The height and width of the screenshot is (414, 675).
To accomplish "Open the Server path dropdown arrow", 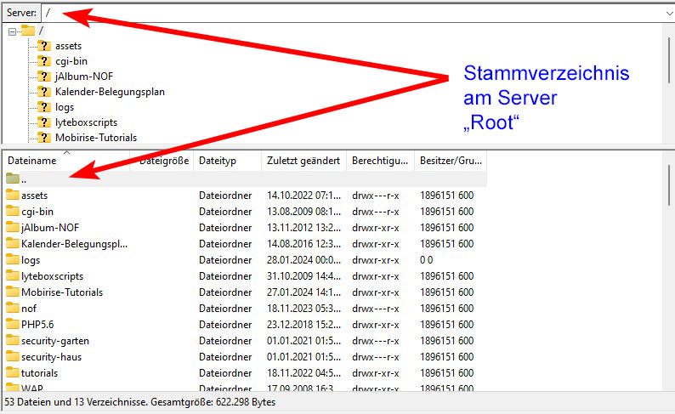I will [x=668, y=14].
